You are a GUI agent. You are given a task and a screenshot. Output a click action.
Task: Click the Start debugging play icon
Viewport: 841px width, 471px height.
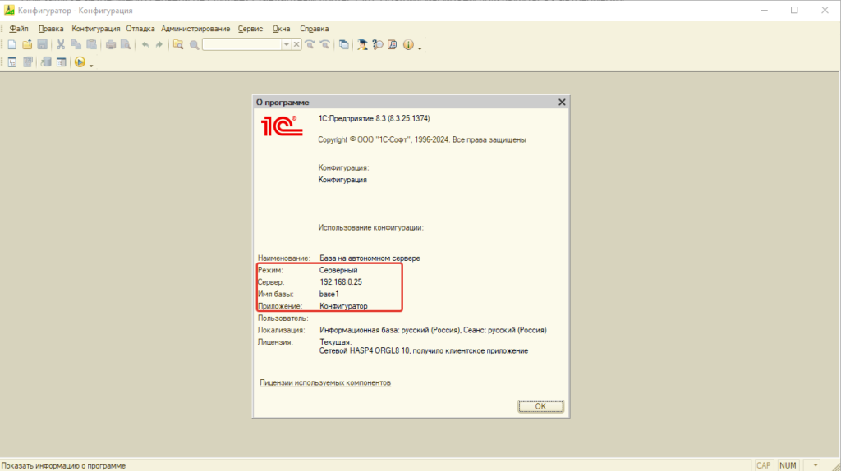coord(80,62)
